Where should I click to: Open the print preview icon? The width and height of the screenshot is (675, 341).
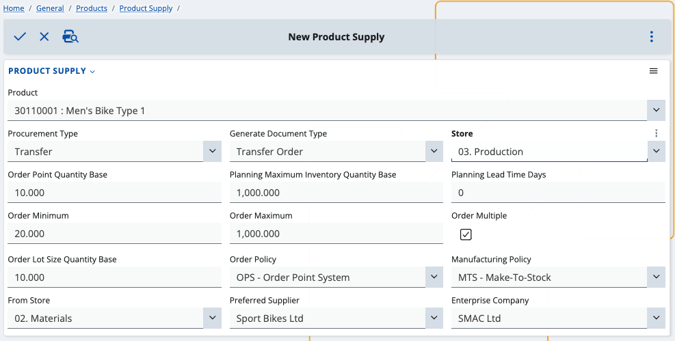point(70,37)
